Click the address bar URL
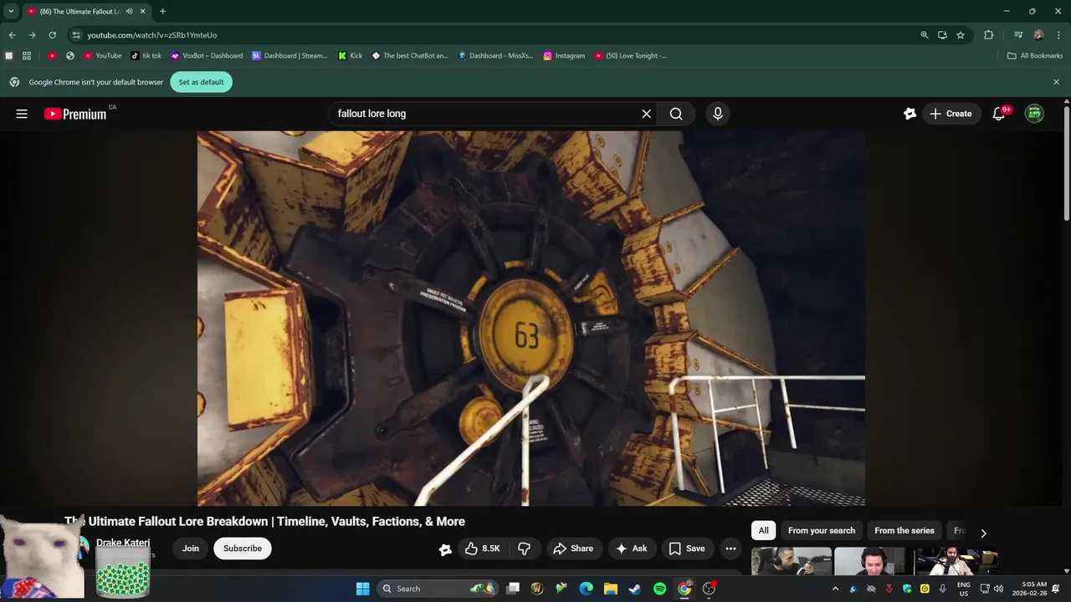The height and width of the screenshot is (602, 1071). pos(151,35)
